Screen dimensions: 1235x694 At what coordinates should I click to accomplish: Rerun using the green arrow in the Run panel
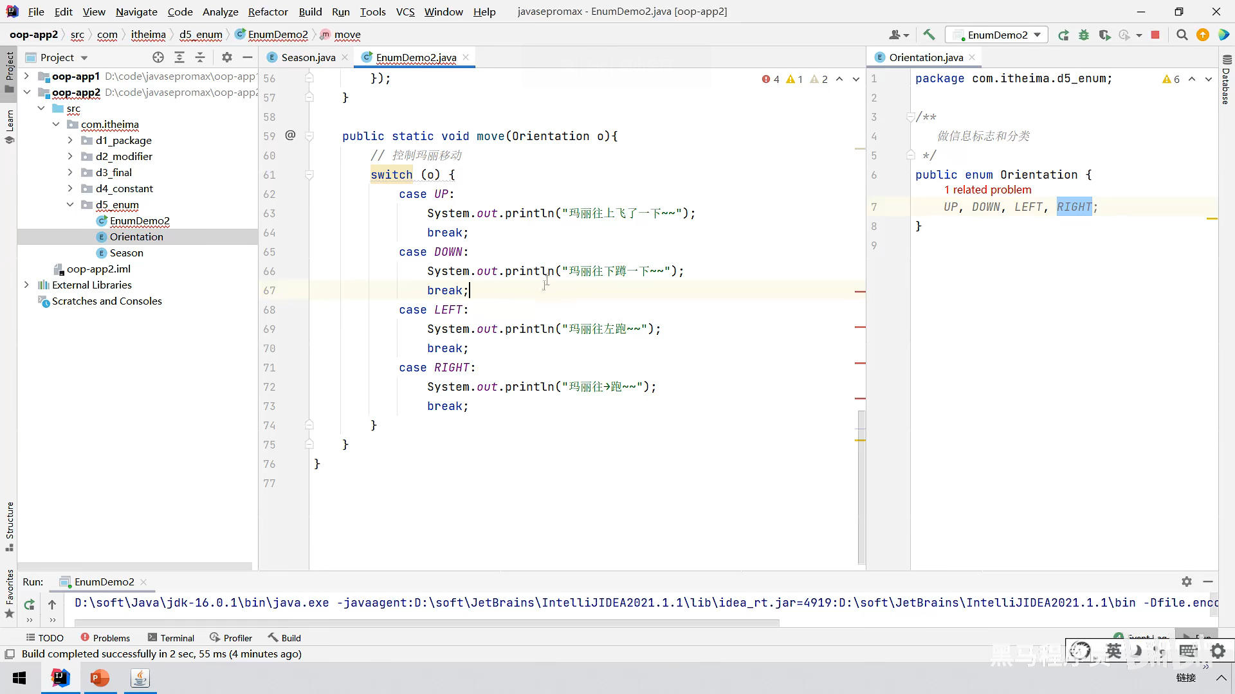pos(29,604)
